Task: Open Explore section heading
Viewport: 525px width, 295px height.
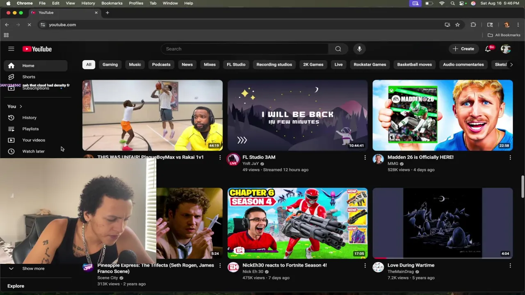Action: (16, 286)
